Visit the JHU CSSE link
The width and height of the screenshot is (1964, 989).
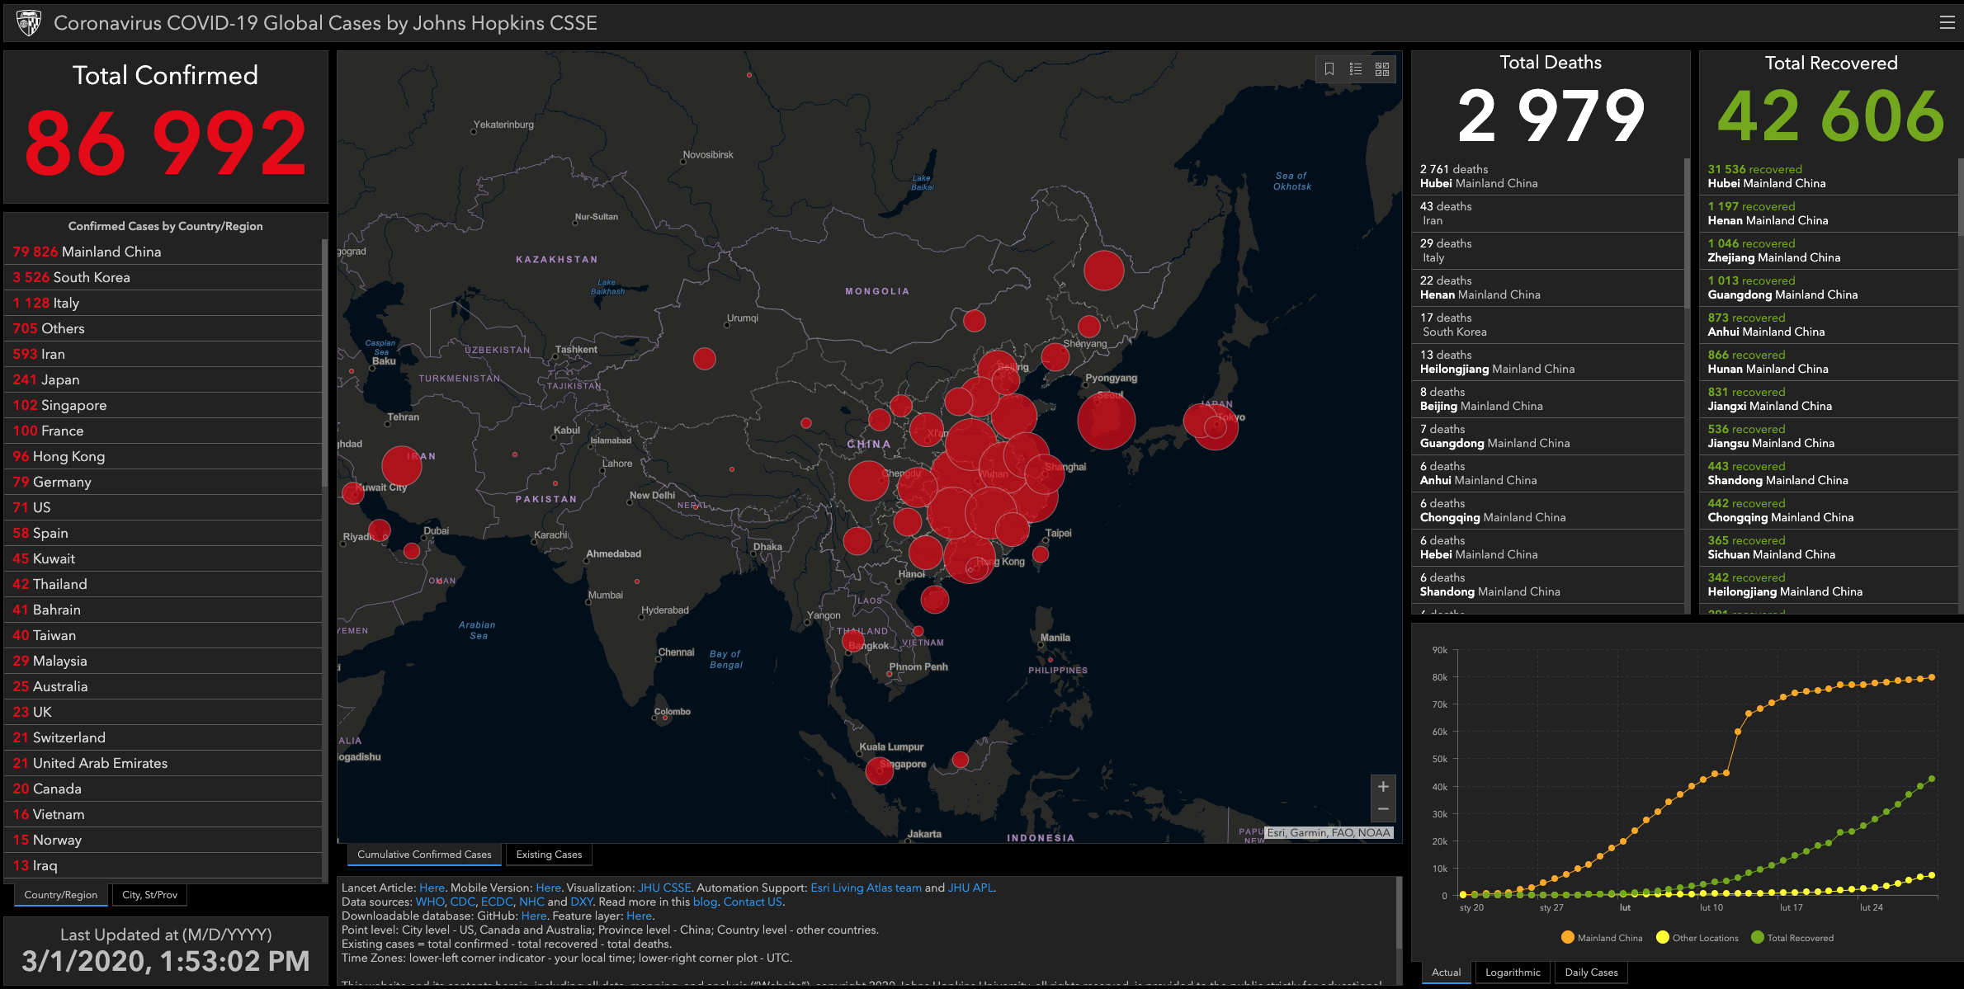coord(664,888)
